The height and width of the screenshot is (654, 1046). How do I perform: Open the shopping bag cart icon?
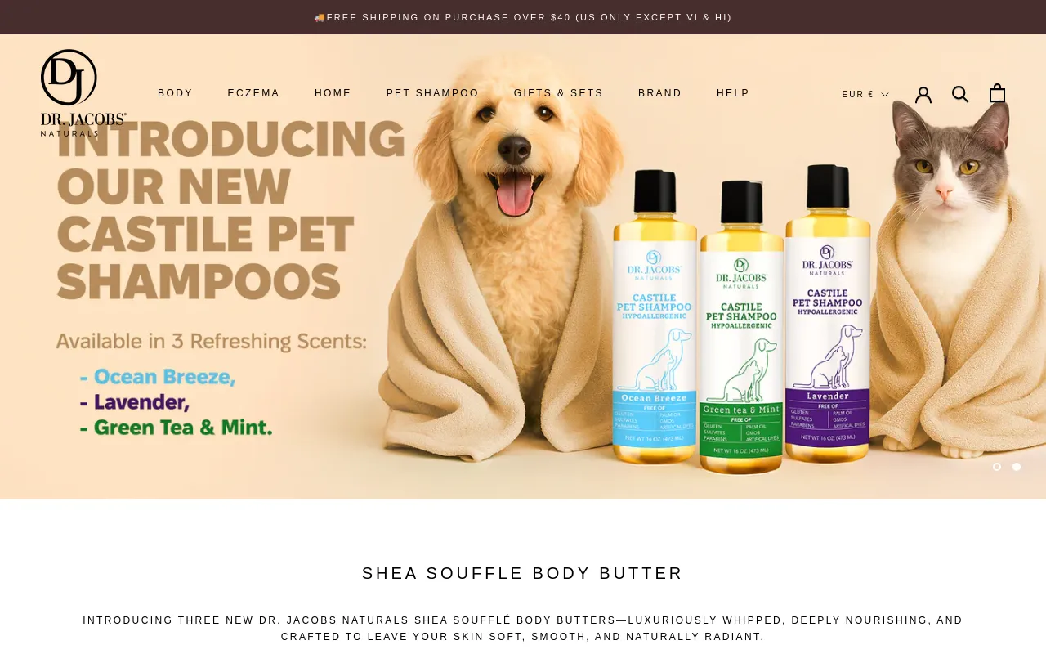[x=997, y=93]
